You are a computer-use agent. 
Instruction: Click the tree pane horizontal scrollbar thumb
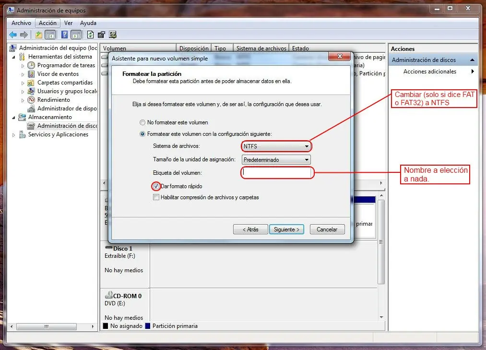tap(47, 326)
